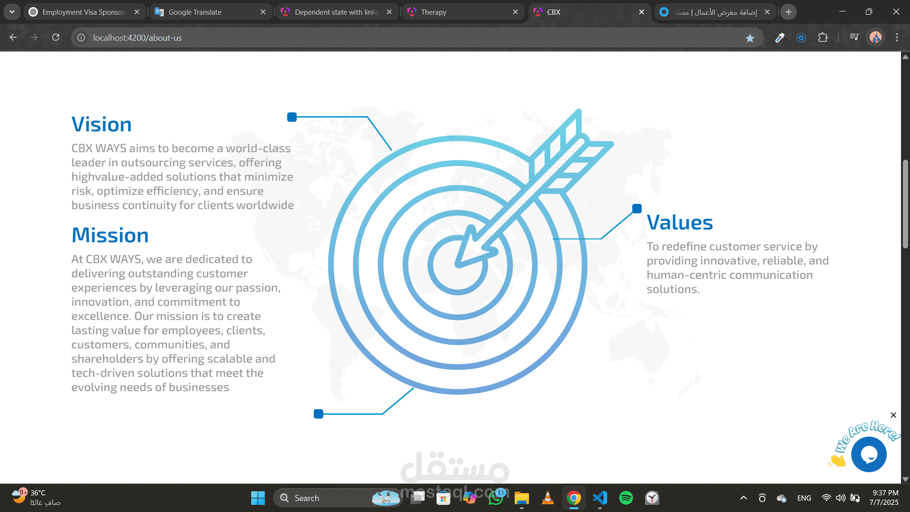Screen dimensions: 910x512
Task: Open File Explorer from the taskbar
Action: (522, 498)
